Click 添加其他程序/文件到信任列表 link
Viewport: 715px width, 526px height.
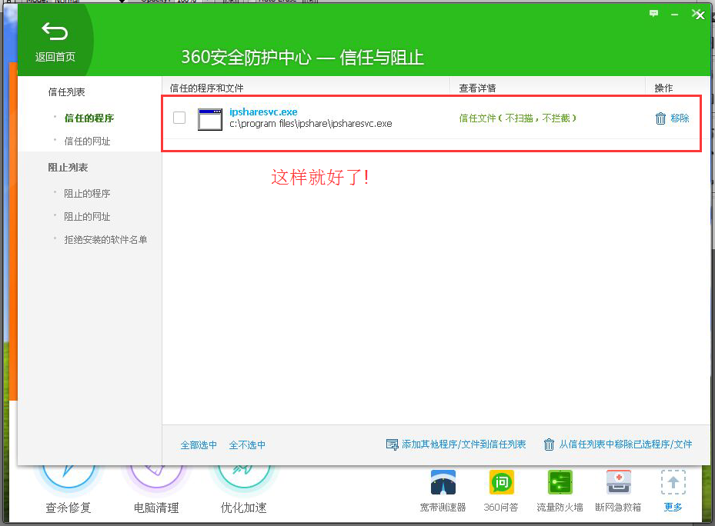point(464,444)
